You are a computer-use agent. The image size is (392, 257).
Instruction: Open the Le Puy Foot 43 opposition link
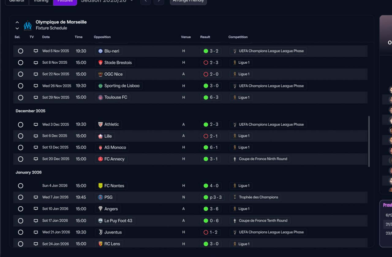point(115,221)
